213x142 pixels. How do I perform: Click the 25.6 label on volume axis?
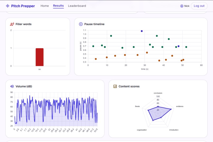pyautogui.click(x=53, y=130)
